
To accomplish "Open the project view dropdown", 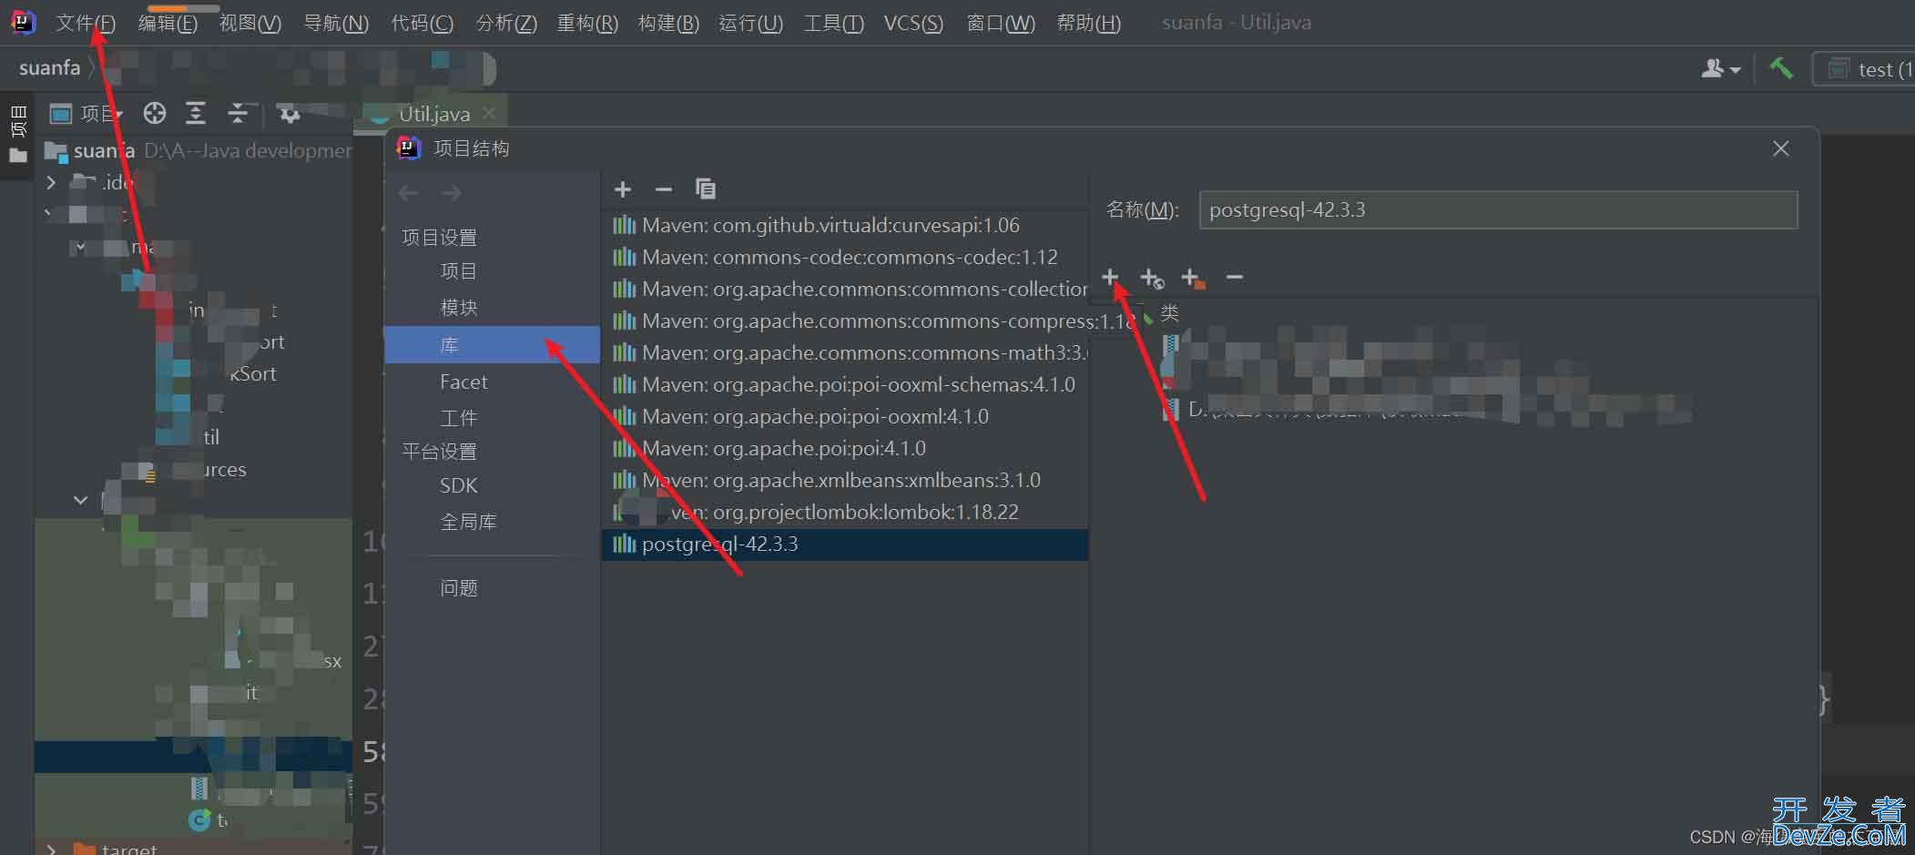I will point(87,114).
